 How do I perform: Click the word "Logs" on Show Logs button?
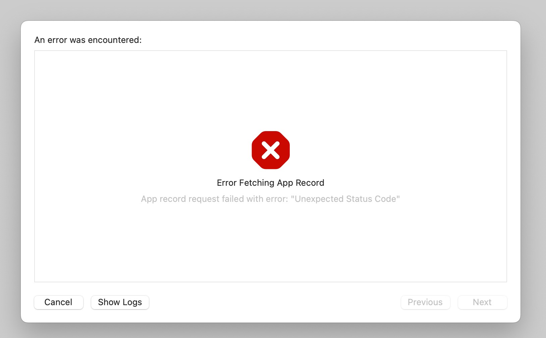[132, 302]
